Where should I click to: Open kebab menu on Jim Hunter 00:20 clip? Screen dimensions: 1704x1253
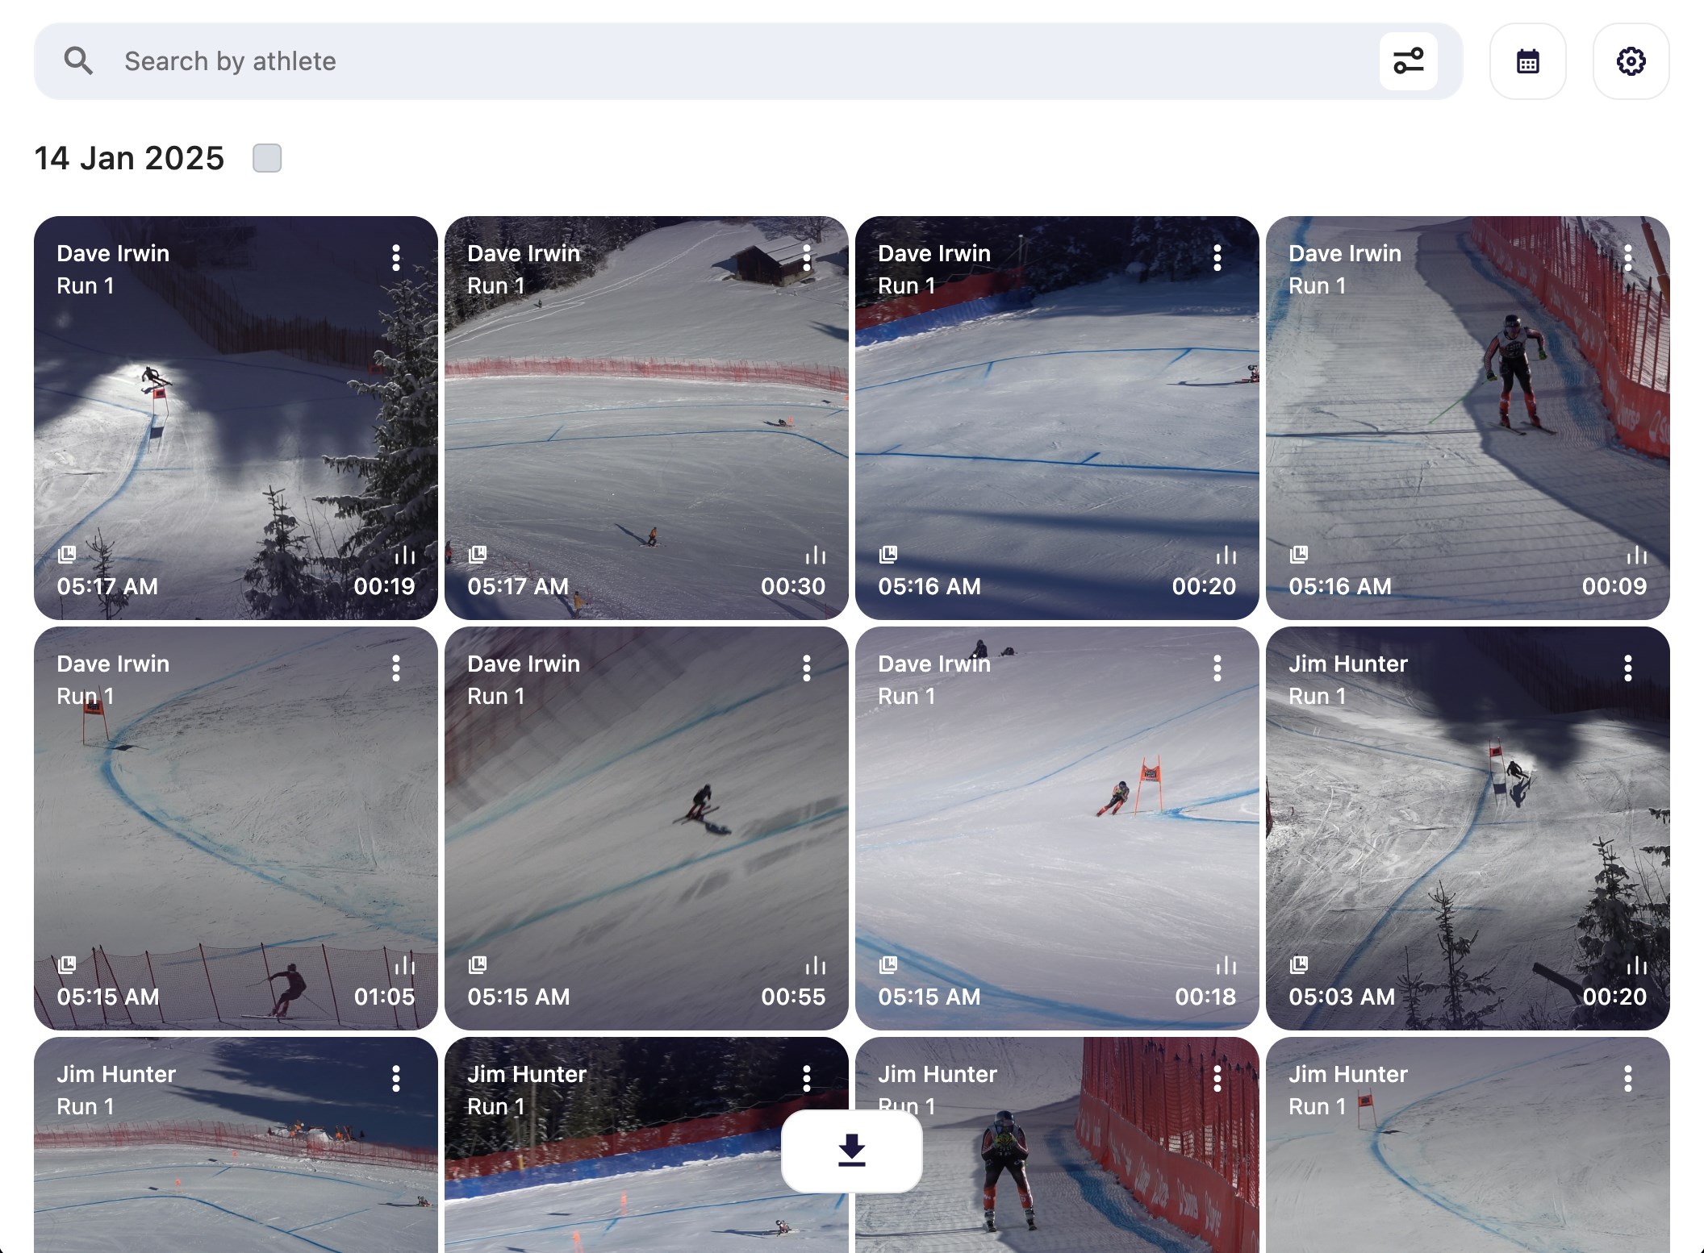pos(1627,668)
